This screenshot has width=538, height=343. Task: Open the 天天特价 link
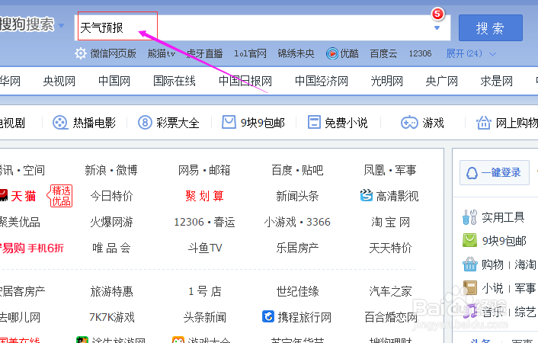point(390,248)
